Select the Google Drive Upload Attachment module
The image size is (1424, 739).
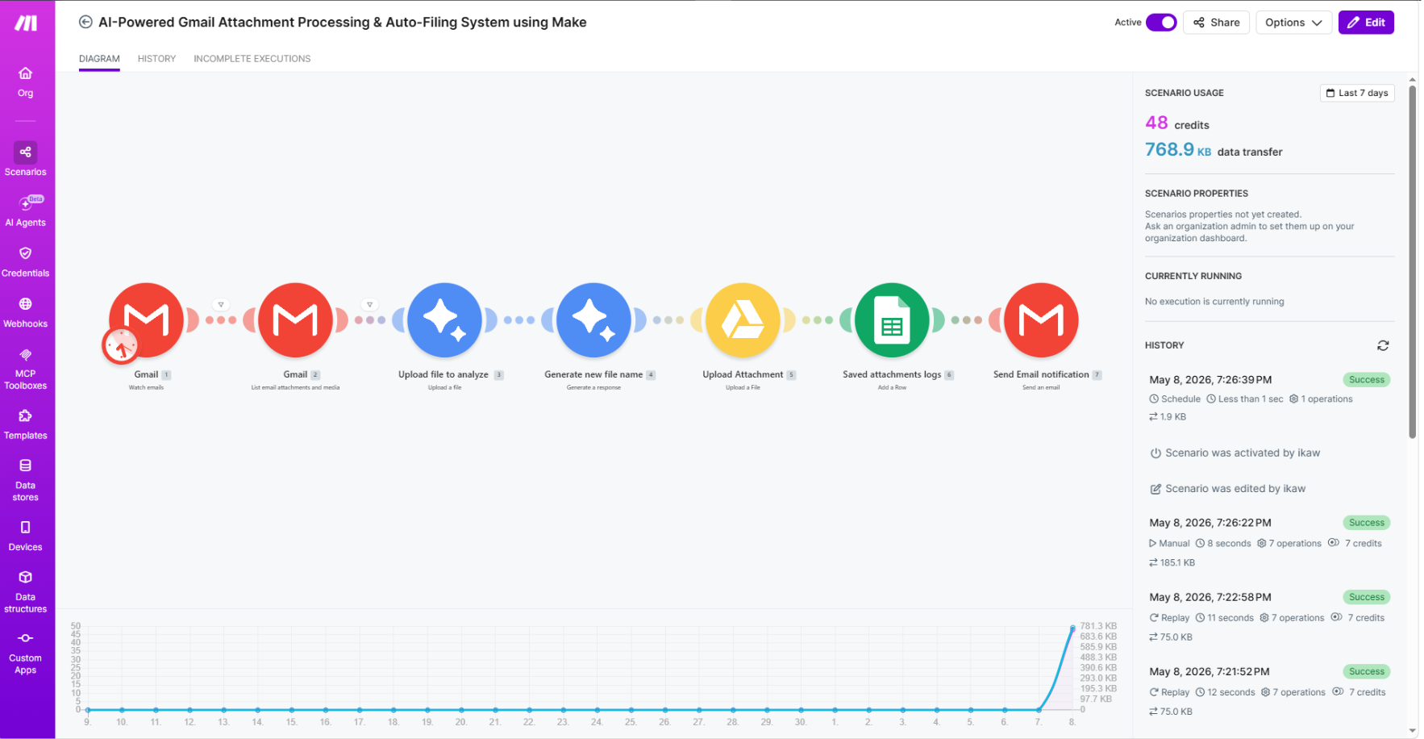[x=743, y=320]
